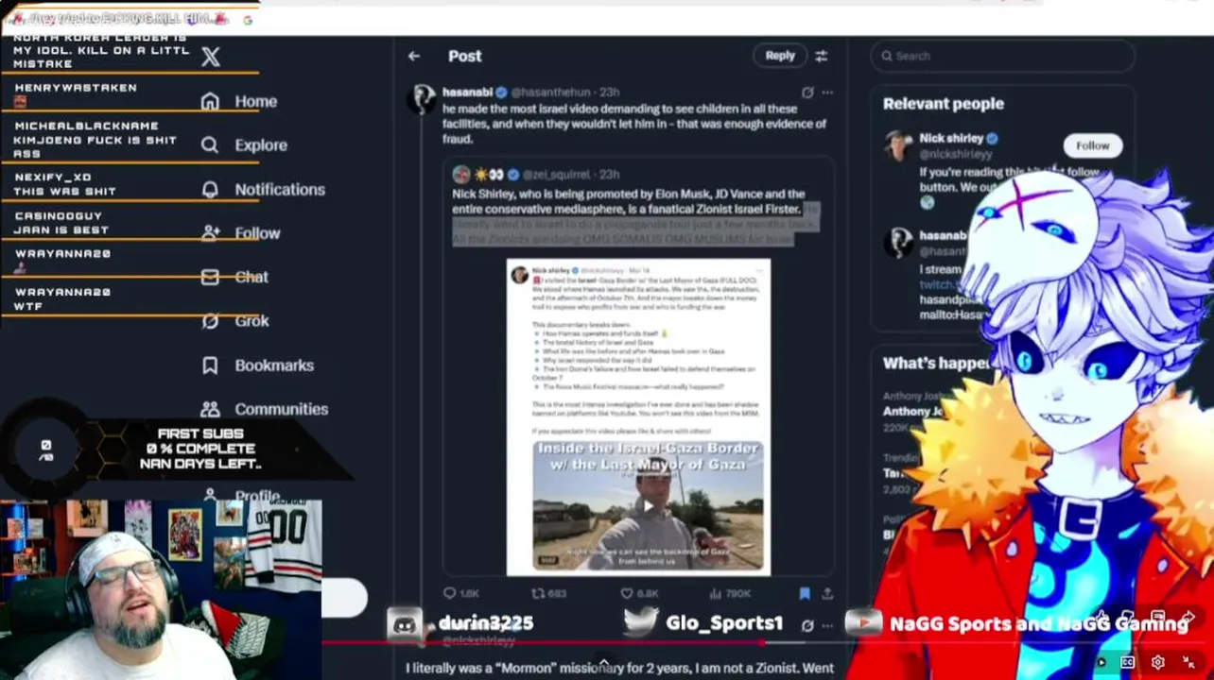Open Nick shirley name in Relevant people
Screen dimensions: 1214x680
pyautogui.click(x=951, y=138)
